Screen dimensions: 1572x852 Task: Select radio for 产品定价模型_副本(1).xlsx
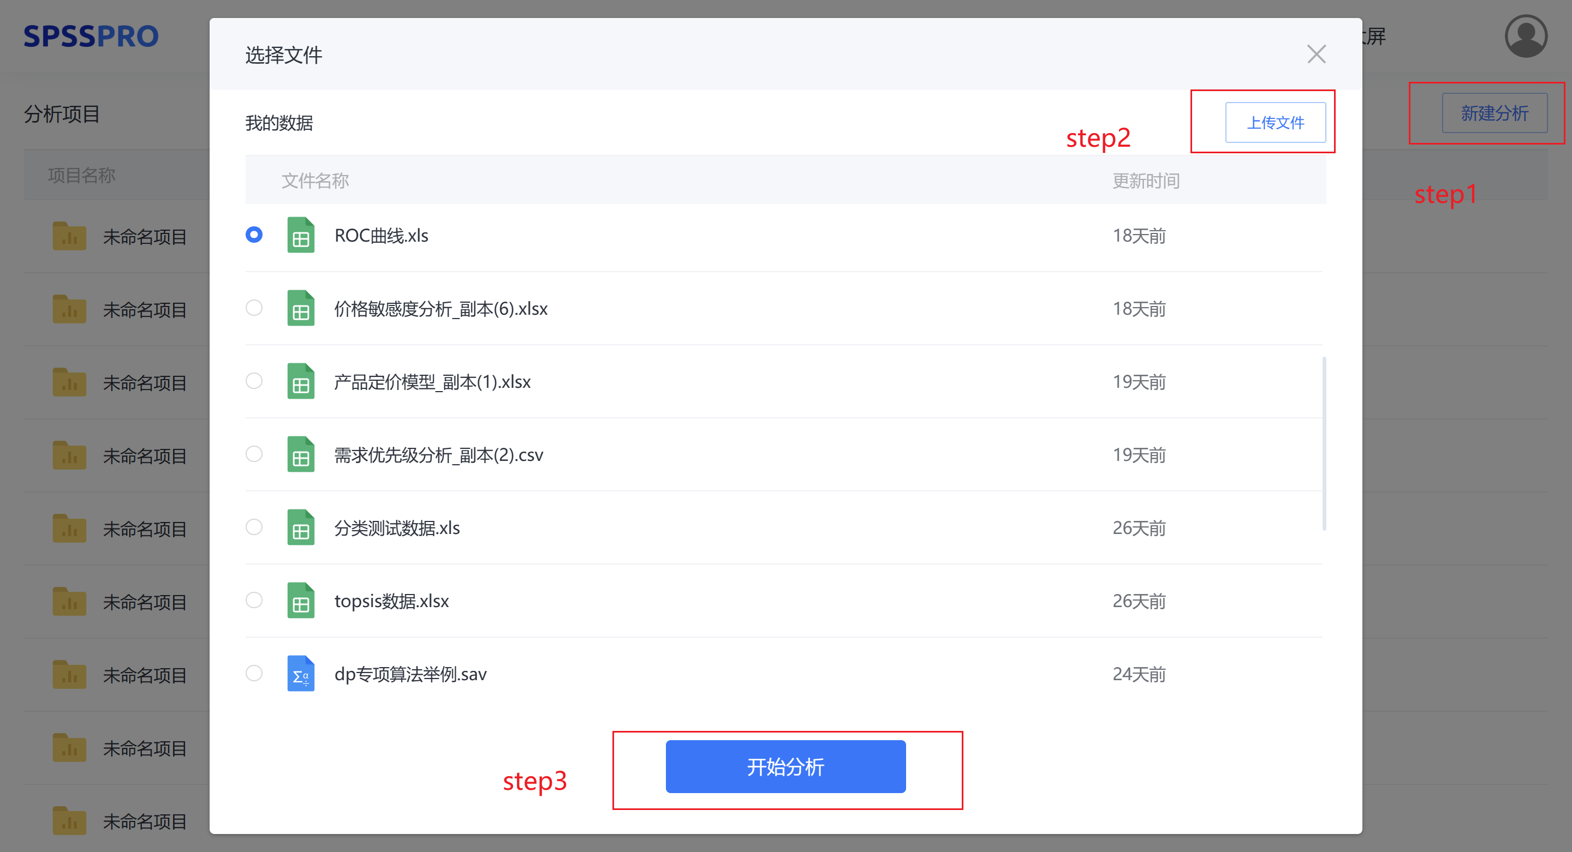pos(254,381)
